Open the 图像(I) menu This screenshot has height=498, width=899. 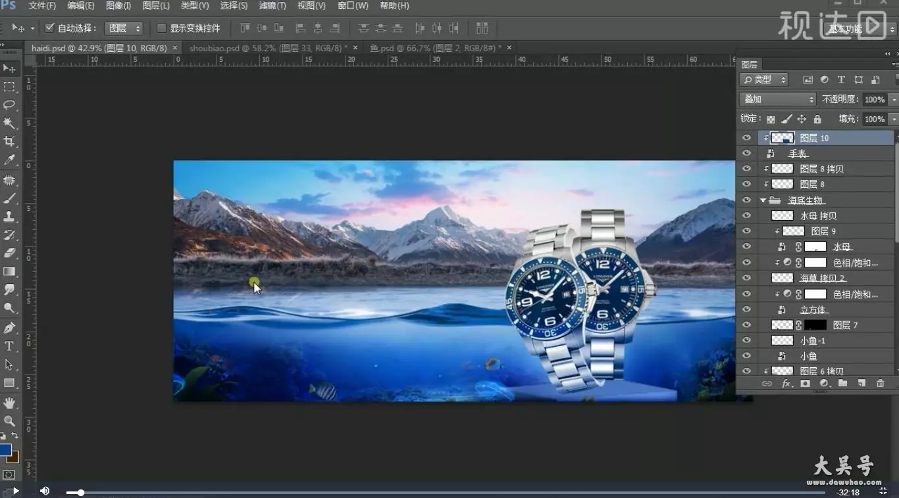click(x=118, y=6)
